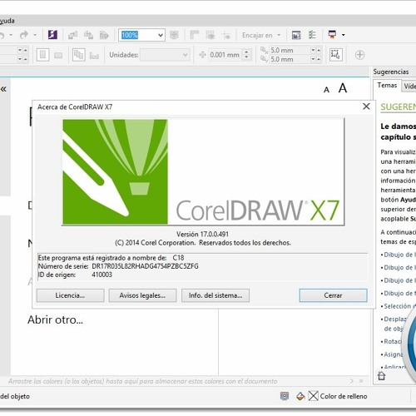416x416 pixels.
Task: Click the Cerrar button
Action: pyautogui.click(x=333, y=295)
